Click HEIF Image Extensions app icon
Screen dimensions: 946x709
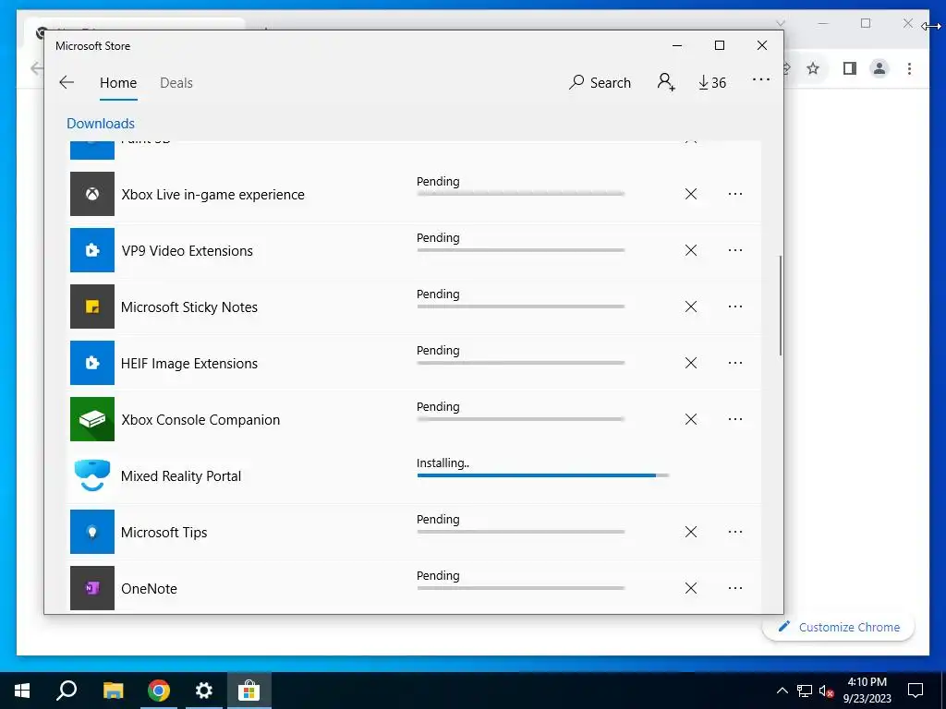(x=92, y=363)
